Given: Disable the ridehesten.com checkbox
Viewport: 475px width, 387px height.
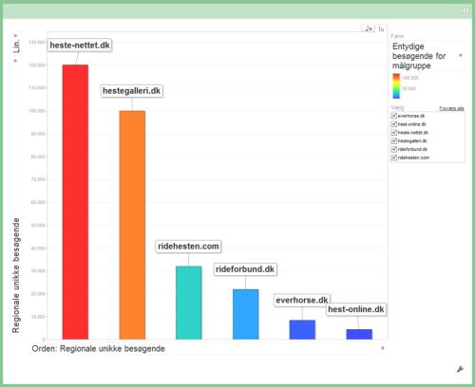Looking at the screenshot, I should [x=394, y=157].
